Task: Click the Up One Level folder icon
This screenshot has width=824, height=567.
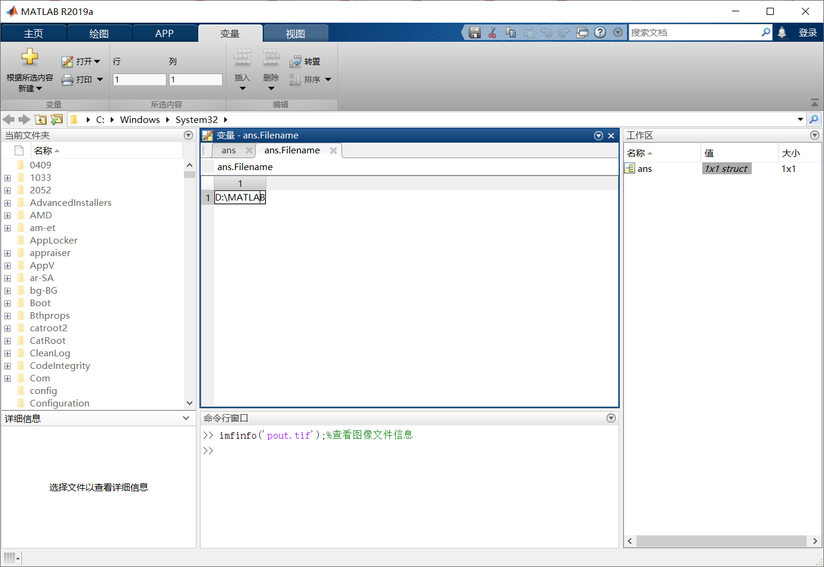Action: tap(41, 119)
